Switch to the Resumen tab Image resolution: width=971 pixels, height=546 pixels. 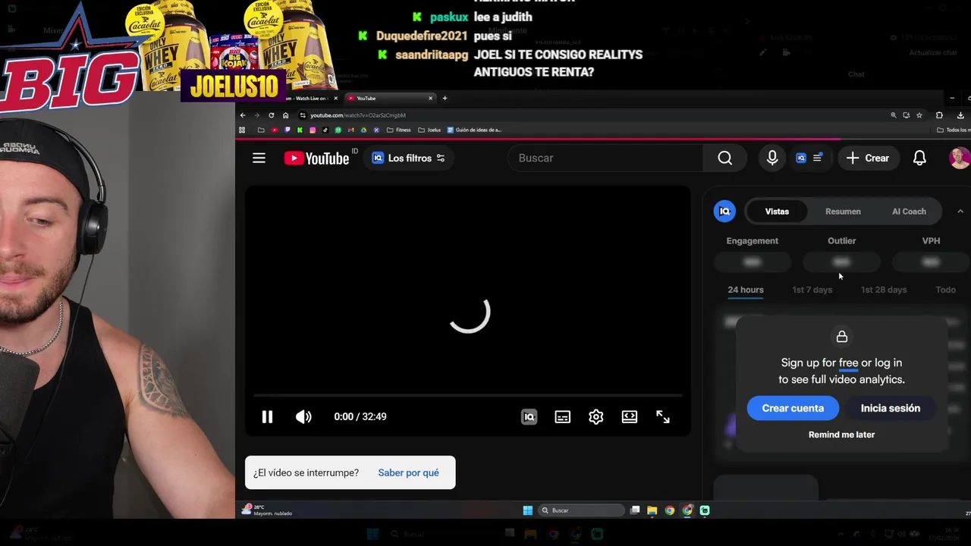click(843, 212)
